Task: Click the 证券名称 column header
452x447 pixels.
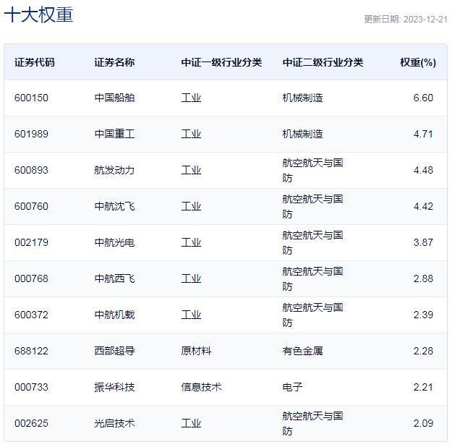Action: [x=114, y=62]
